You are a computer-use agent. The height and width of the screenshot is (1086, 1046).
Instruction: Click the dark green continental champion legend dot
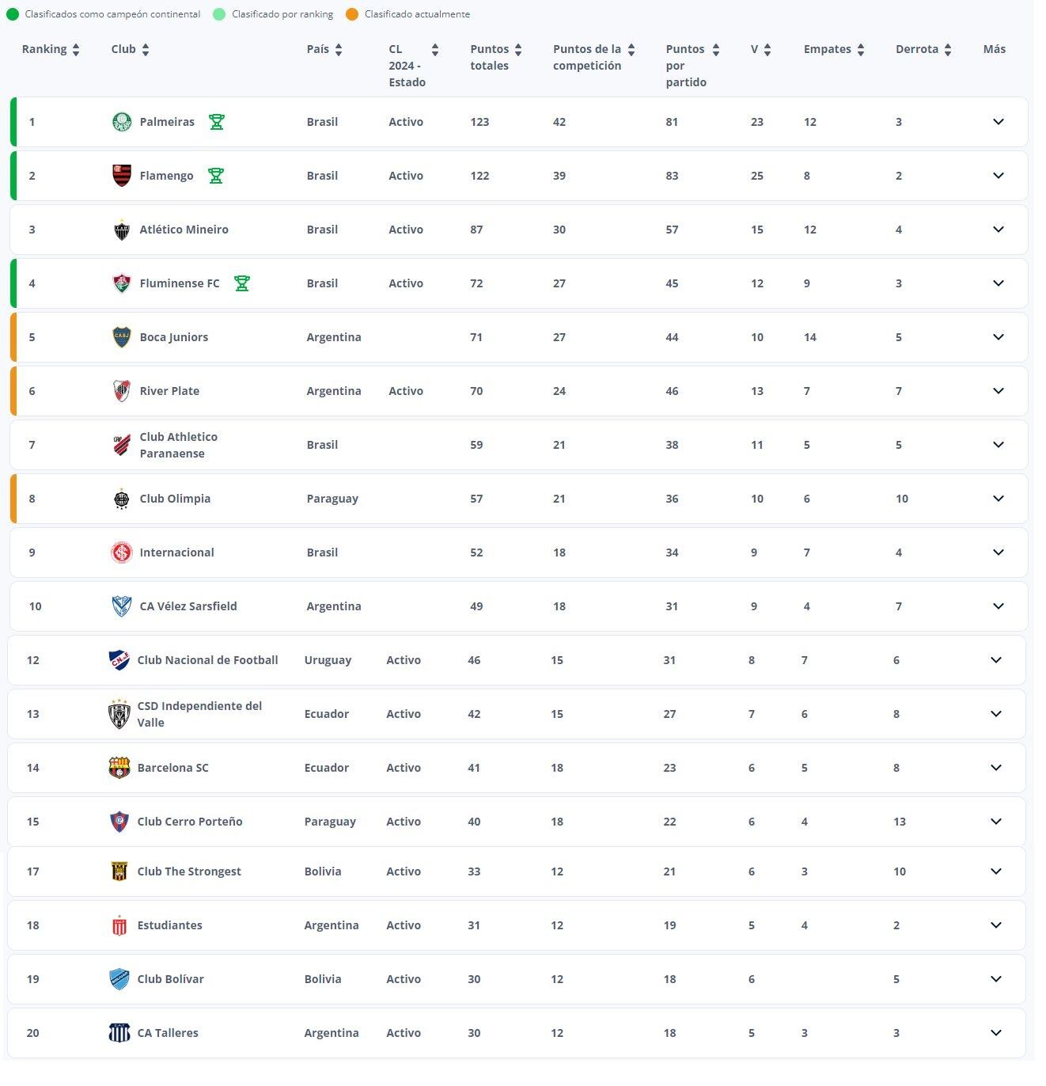point(13,14)
